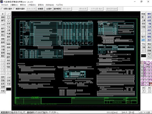Open the 表示(V) menu

point(23,5)
